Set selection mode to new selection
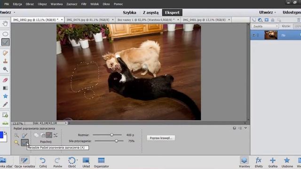Image resolution: width=301 pixels, height=169 pixels. pyautogui.click(x=36, y=135)
